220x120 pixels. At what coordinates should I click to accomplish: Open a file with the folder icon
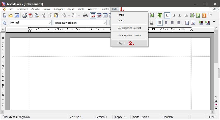(11, 15)
